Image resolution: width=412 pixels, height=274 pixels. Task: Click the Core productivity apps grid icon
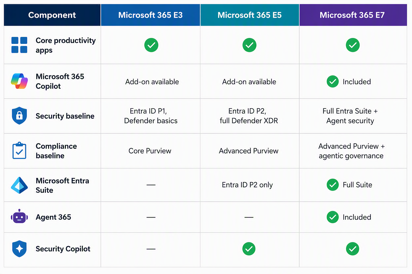19,45
